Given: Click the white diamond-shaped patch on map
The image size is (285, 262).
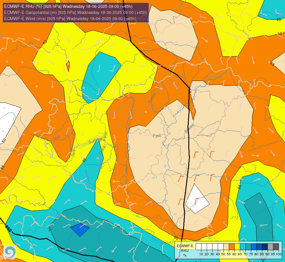Looking at the screenshot, I should [197, 199].
